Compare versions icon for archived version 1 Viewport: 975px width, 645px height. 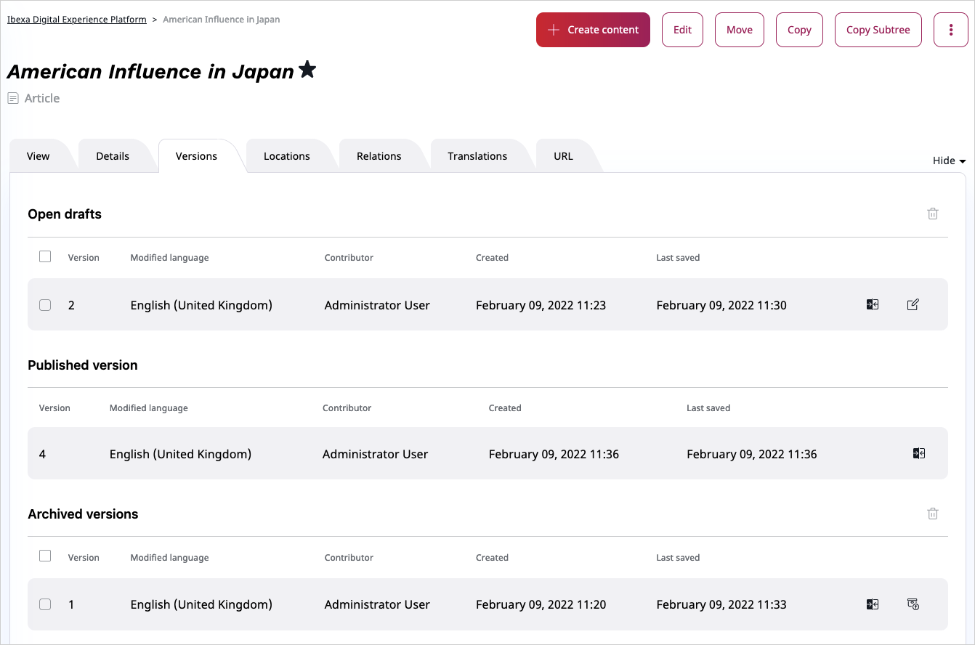pyautogui.click(x=873, y=604)
